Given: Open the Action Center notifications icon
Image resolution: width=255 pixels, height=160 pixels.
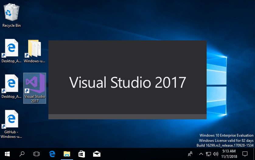Looking at the screenshot, I should (x=245, y=154).
